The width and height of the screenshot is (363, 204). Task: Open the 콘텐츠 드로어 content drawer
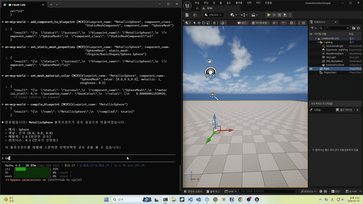pos(193,191)
